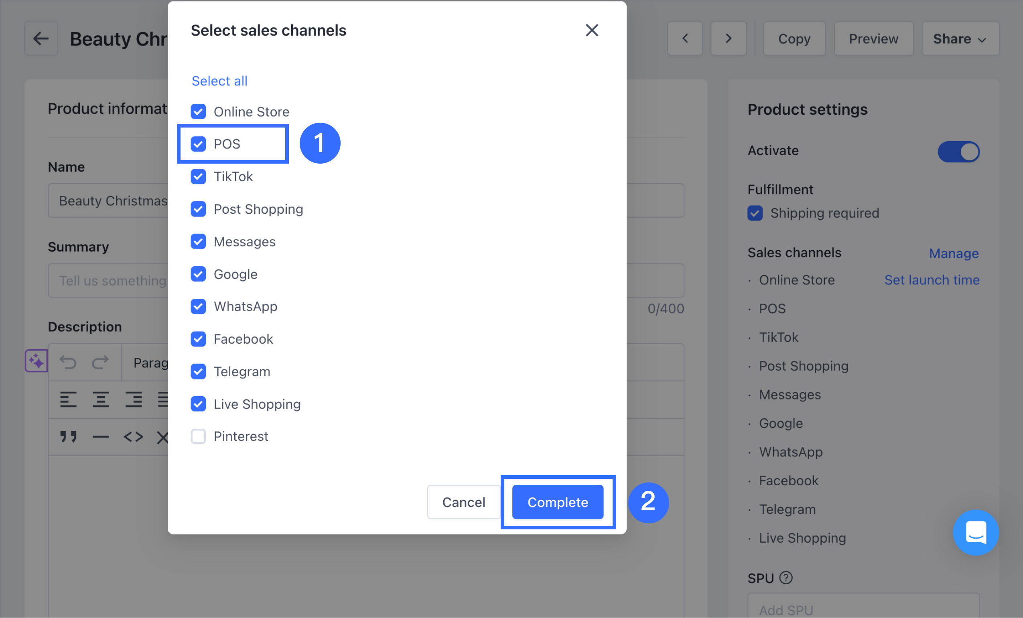Turn off the Activate product toggle
Screen dimensions: 1023x618
[x=958, y=152]
